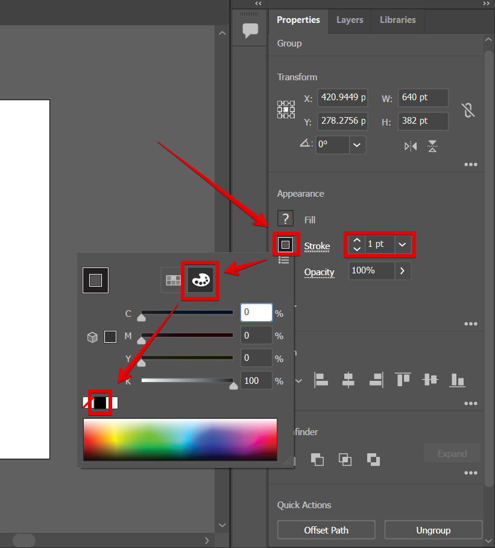The height and width of the screenshot is (548, 495).
Task: Switch to the swatches grid icon
Action: click(173, 280)
